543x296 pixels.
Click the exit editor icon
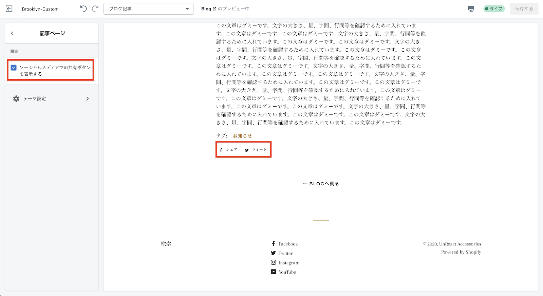(x=9, y=9)
